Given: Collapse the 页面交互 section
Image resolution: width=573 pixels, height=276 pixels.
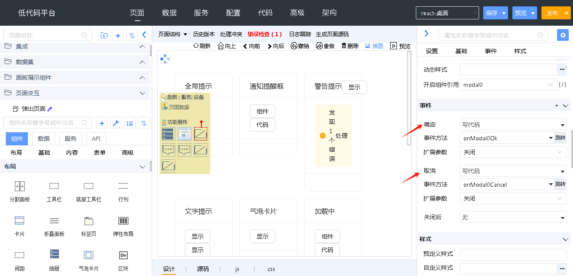Looking at the screenshot, I should click(x=142, y=93).
